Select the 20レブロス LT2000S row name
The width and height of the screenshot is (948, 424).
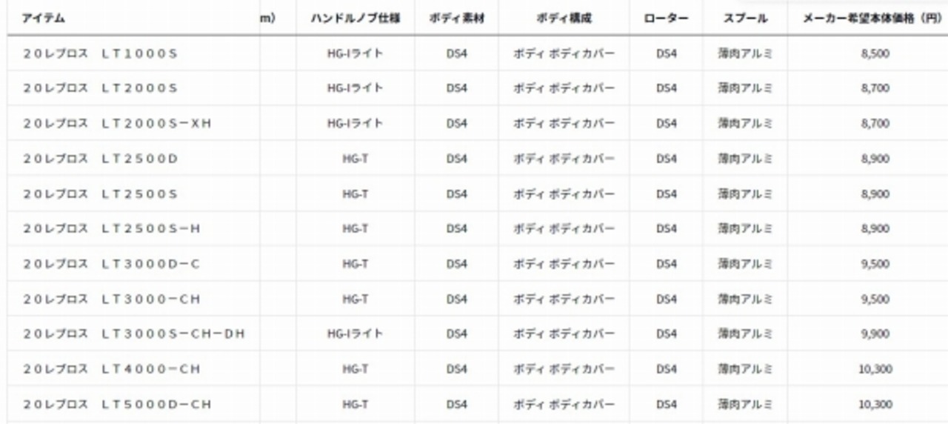pos(101,89)
